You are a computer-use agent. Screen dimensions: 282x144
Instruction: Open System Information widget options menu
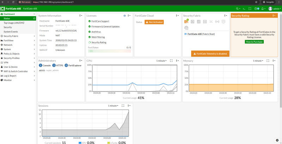tap(81, 15)
